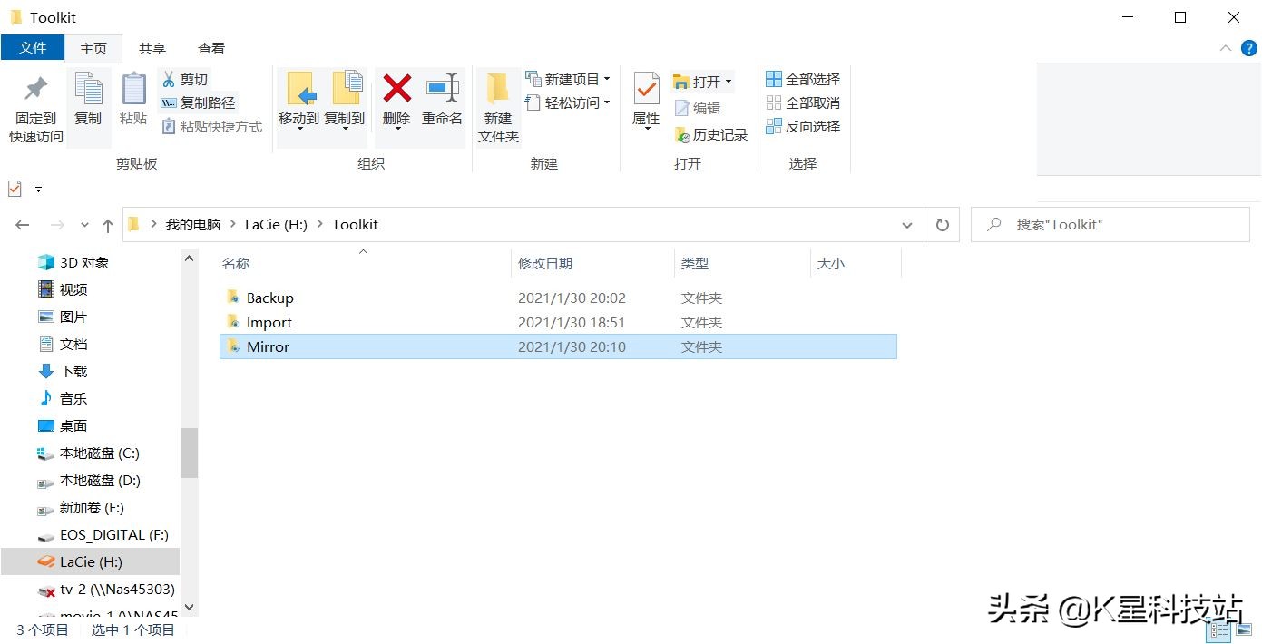Click the 历史记录 (History) icon
The height and width of the screenshot is (644, 1262).
[x=711, y=134]
